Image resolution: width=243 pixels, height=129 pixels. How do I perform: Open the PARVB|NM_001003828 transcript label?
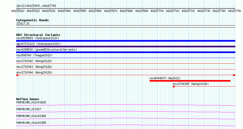point(31,102)
